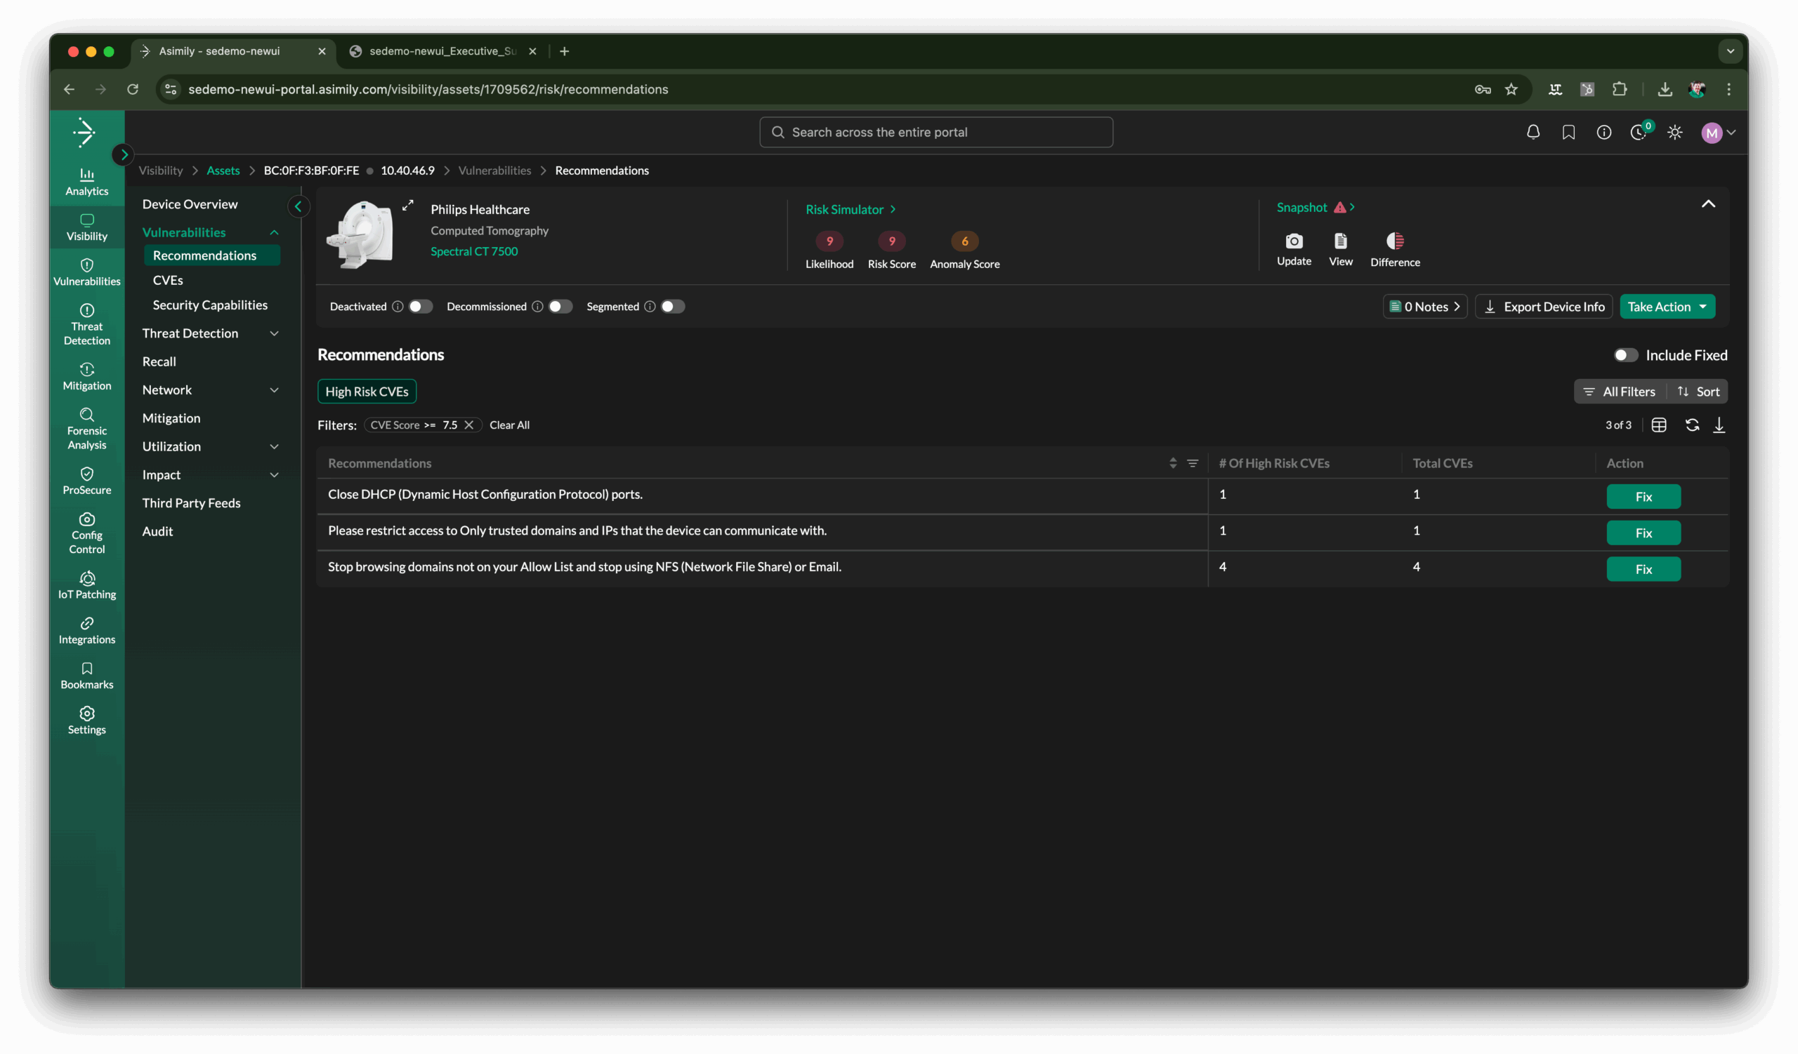Collapse the device navigation panel
The height and width of the screenshot is (1054, 1798).
[298, 207]
